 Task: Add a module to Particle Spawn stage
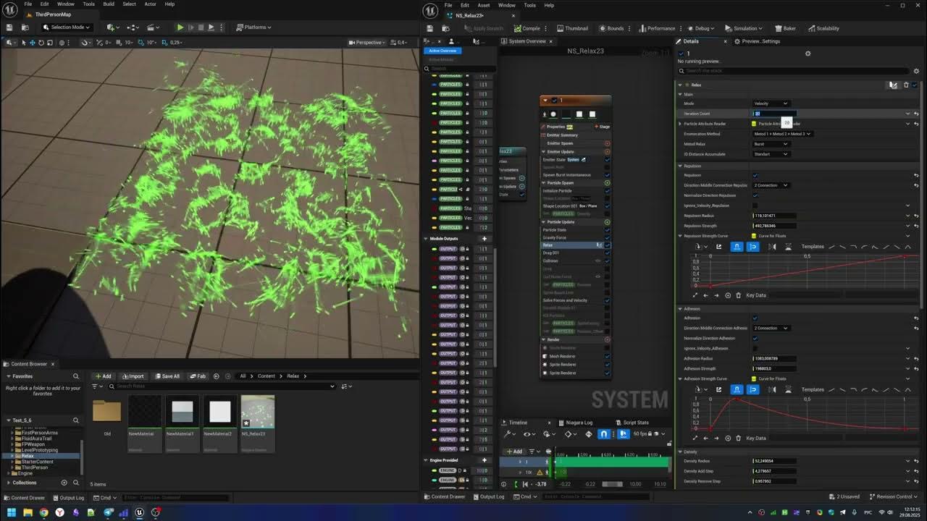click(607, 182)
